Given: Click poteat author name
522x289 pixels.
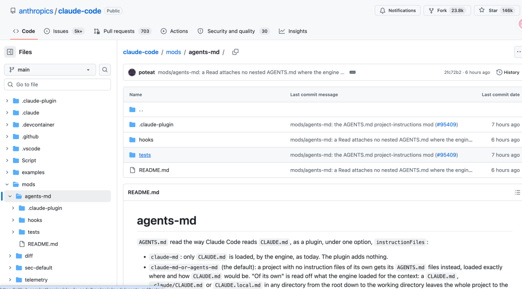Looking at the screenshot, I should [x=147, y=72].
